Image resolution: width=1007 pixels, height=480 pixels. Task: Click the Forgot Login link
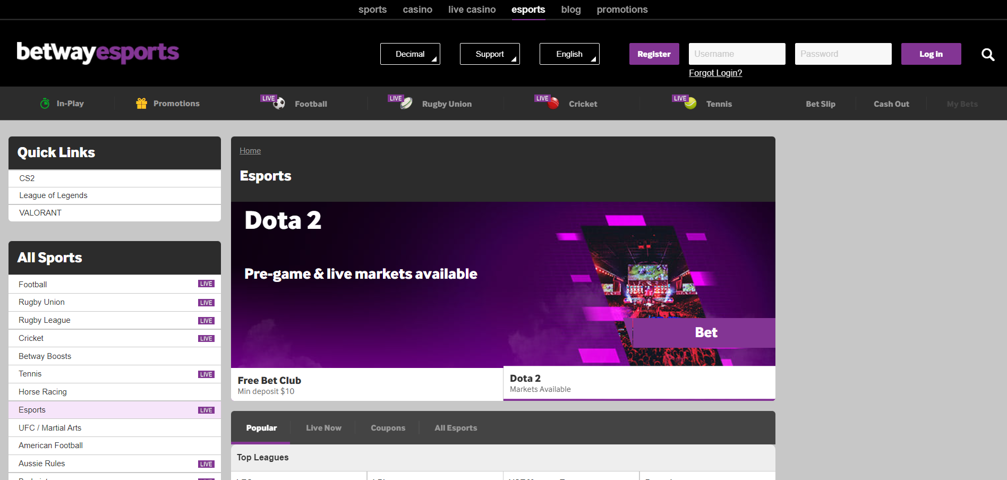(x=715, y=73)
